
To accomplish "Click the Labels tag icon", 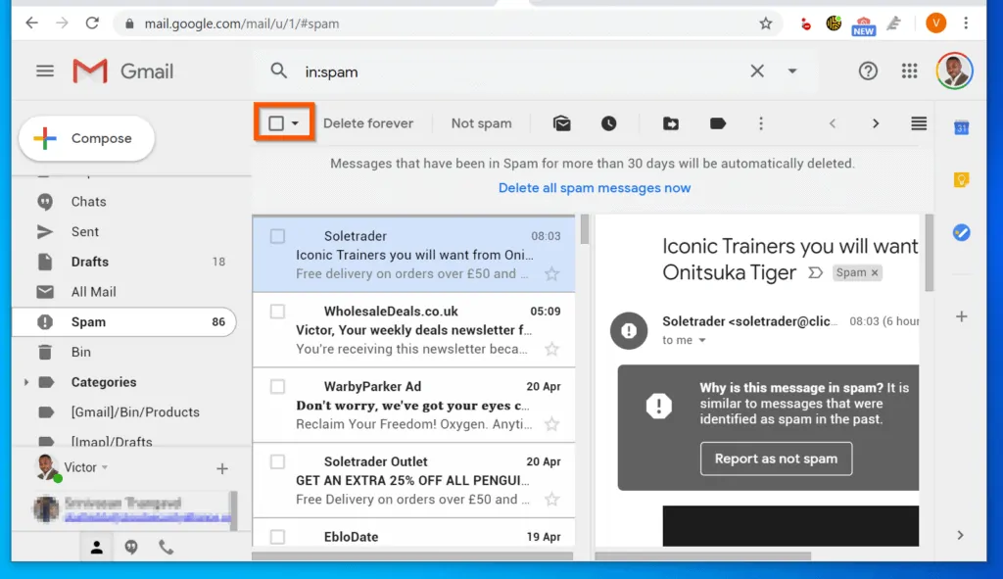I will (x=718, y=123).
